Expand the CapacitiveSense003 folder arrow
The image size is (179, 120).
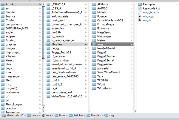[x=132, y=20]
